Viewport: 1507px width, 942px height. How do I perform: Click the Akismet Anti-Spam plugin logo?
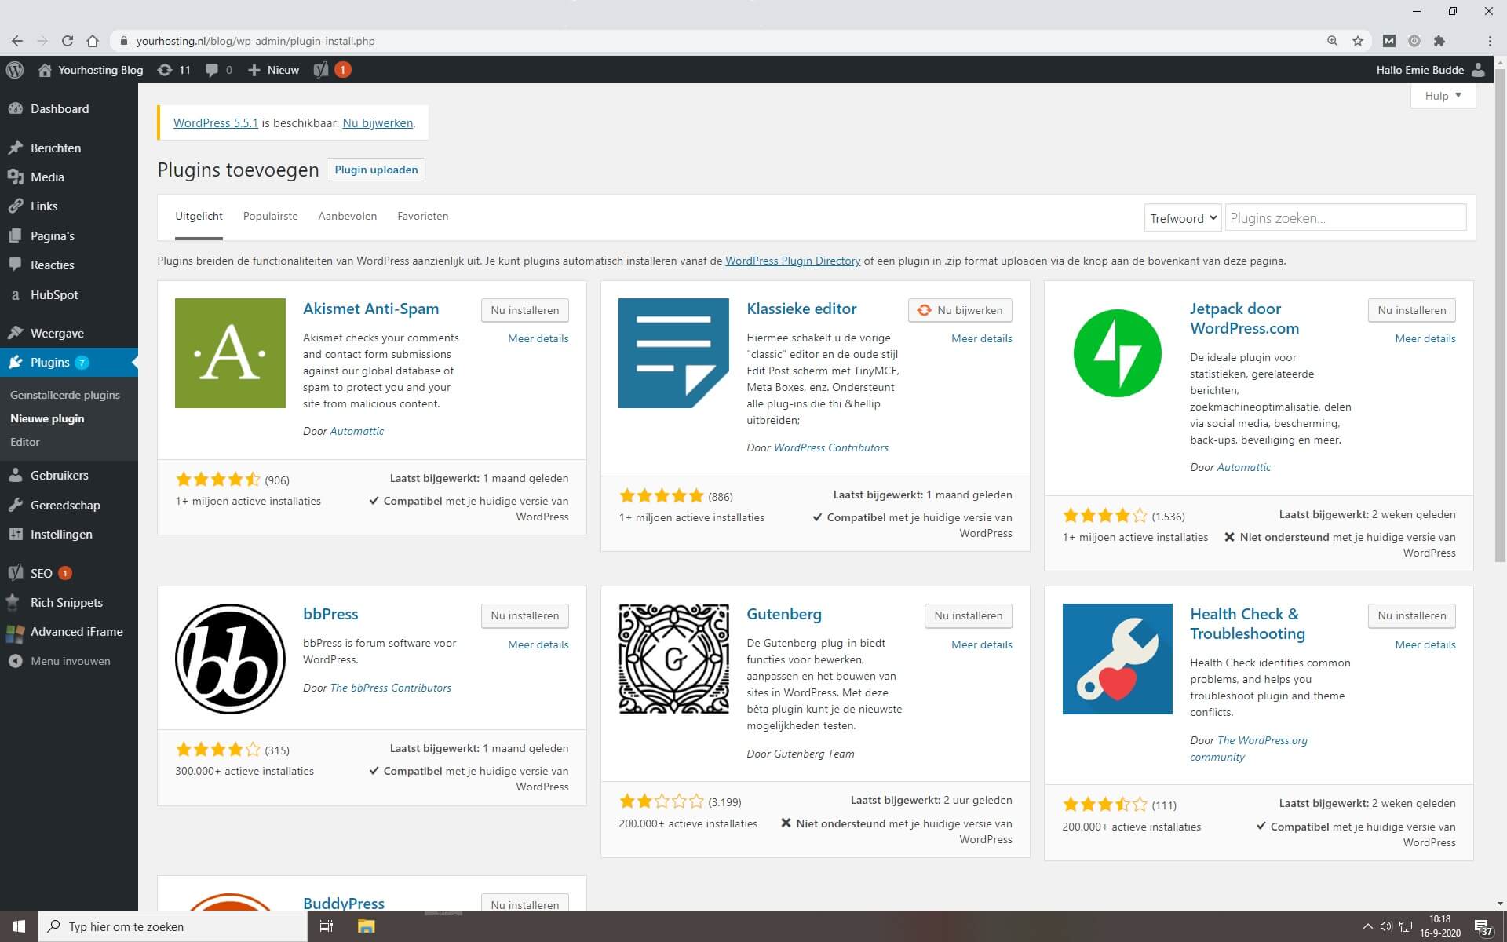tap(230, 353)
